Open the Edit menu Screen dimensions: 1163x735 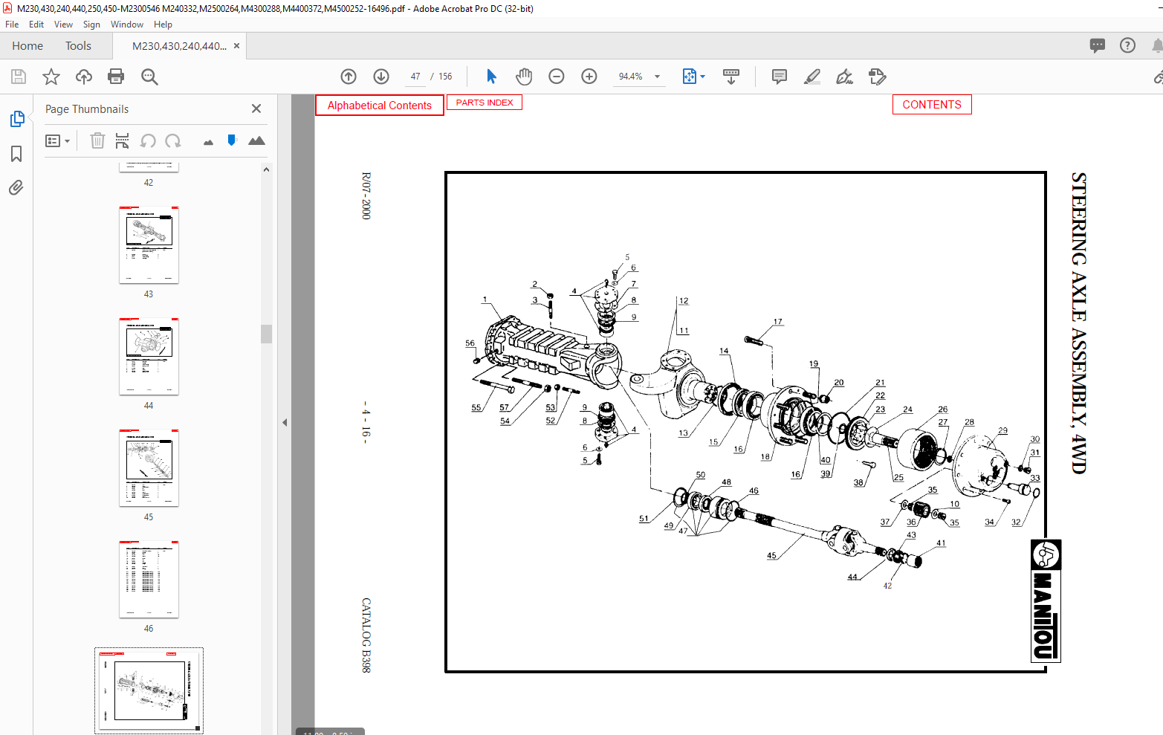[36, 25]
